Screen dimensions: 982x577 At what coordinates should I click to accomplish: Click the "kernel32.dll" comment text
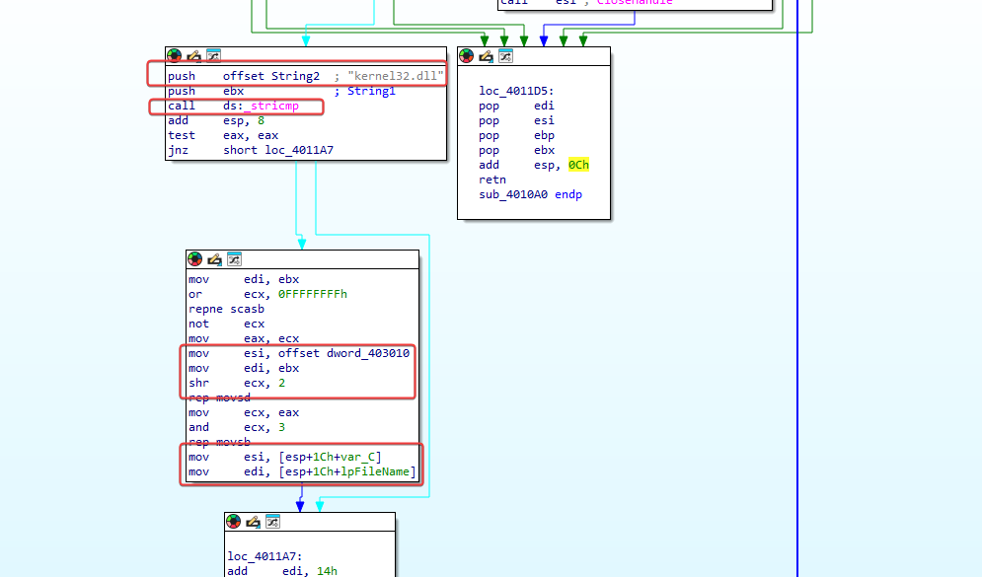pyautogui.click(x=395, y=76)
